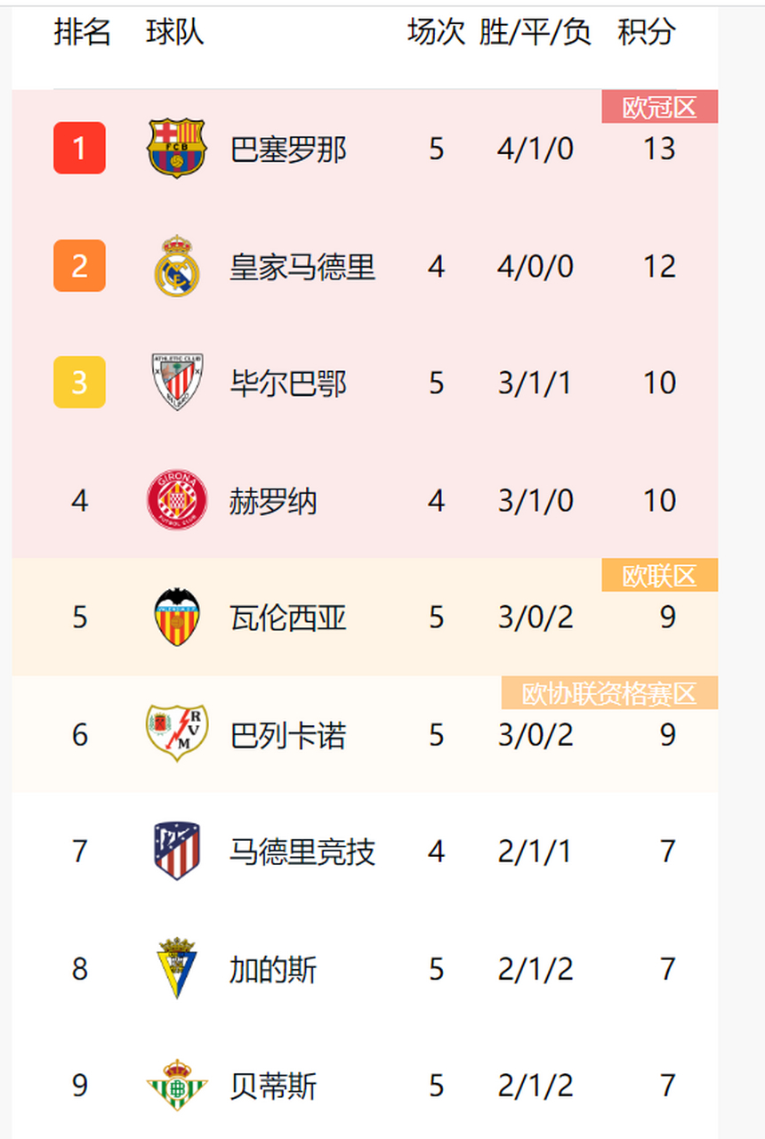Click the orange rank 2 badge
This screenshot has height=1139, width=765.
[x=80, y=266]
